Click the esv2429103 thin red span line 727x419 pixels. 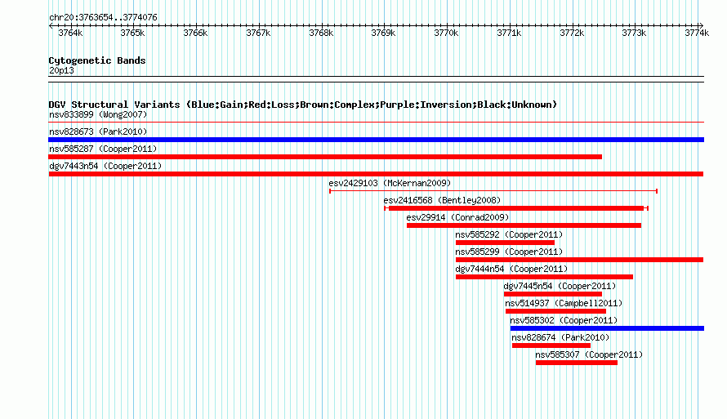coord(493,191)
